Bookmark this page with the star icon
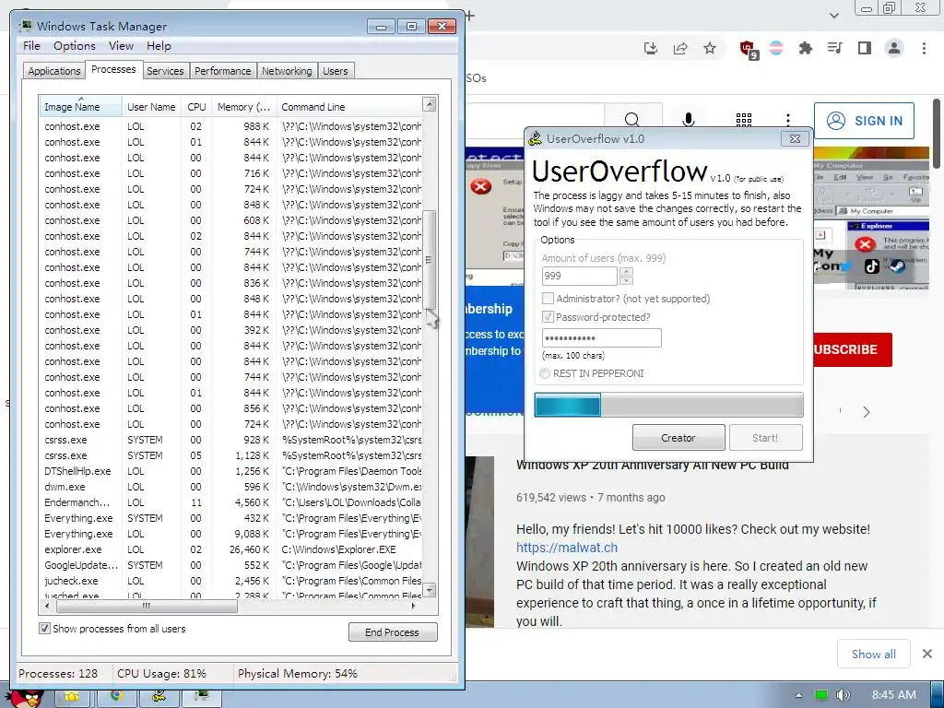Viewport: 944px width, 708px height. pyautogui.click(x=710, y=48)
